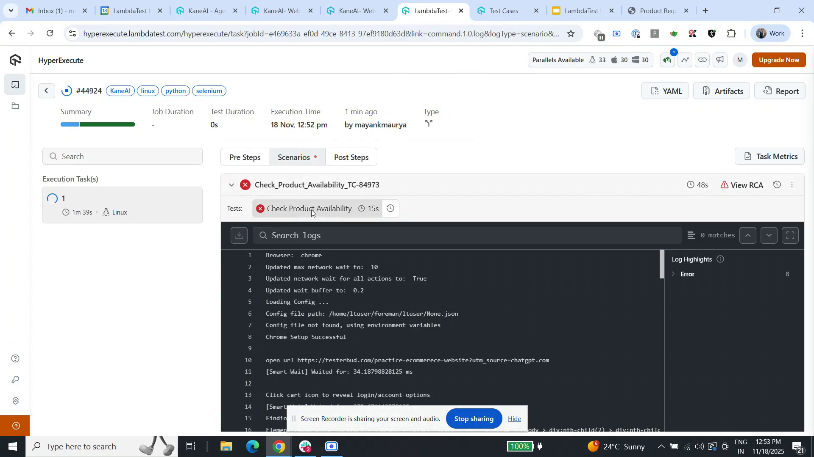Select the HyperExecute logo
Image resolution: width=814 pixels, height=457 pixels.
tap(15, 60)
